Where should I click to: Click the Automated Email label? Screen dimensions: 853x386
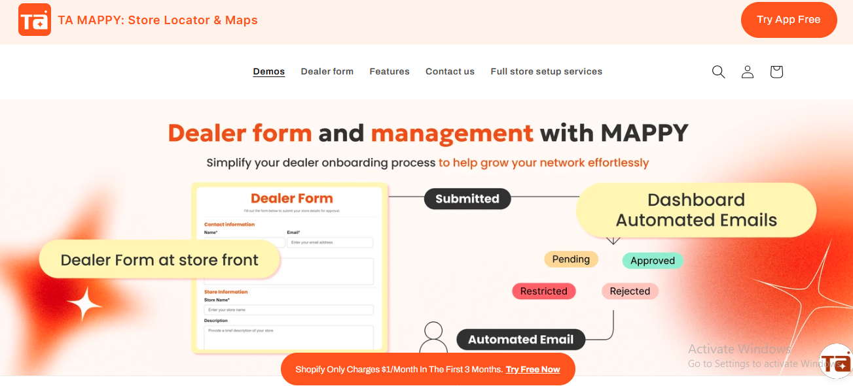[520, 340]
